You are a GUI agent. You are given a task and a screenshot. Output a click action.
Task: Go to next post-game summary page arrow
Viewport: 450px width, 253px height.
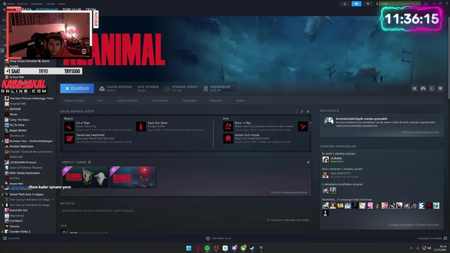(302, 111)
